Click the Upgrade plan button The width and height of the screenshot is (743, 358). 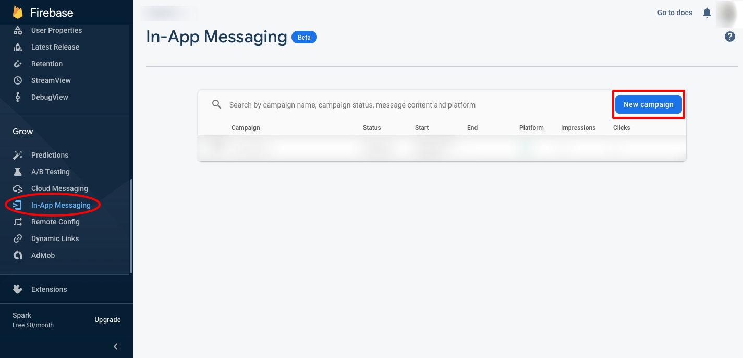tap(107, 320)
